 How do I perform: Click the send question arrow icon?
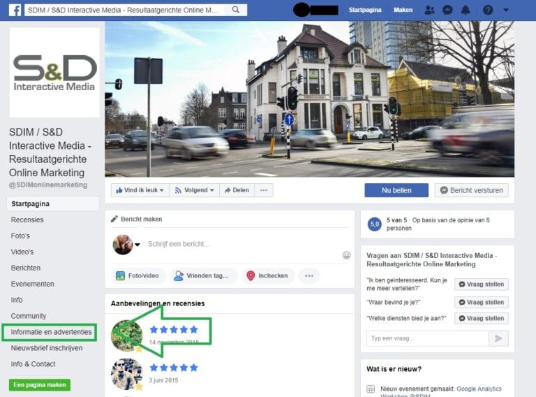tap(498, 338)
